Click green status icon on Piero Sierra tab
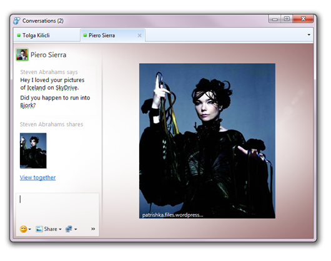The image size is (331, 261). click(85, 35)
